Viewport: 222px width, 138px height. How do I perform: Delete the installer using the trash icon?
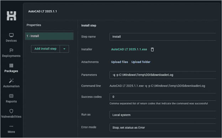coord(152,50)
